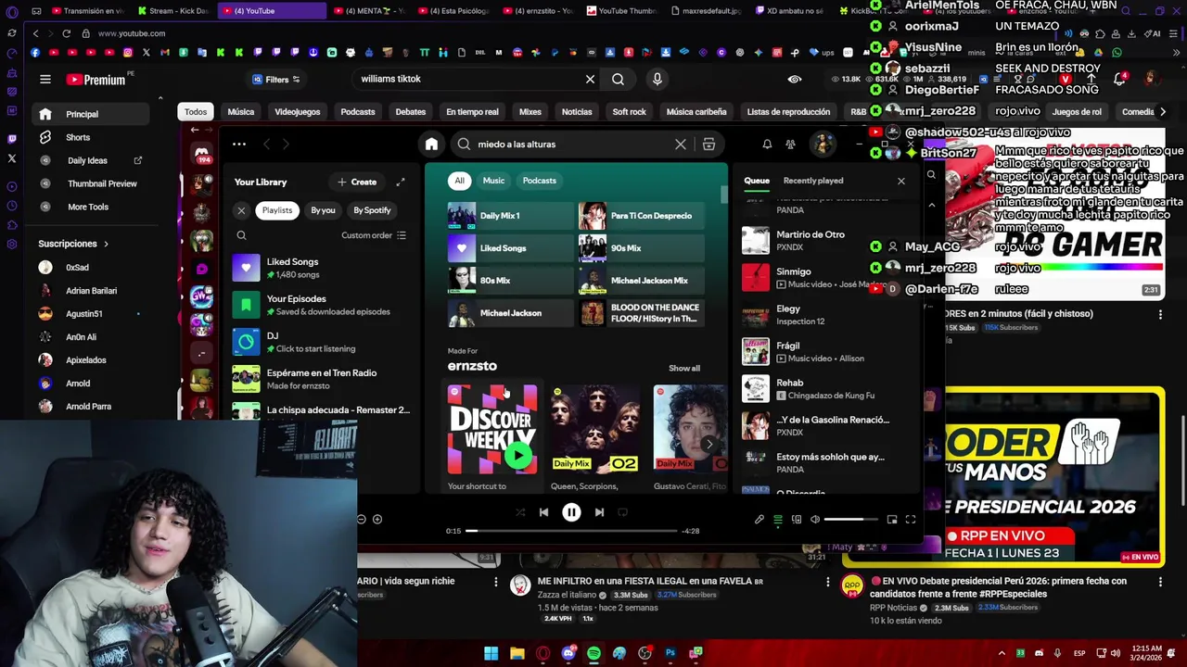The image size is (1187, 667).
Task: Click Show all in Made For section
Action: pyautogui.click(x=684, y=369)
